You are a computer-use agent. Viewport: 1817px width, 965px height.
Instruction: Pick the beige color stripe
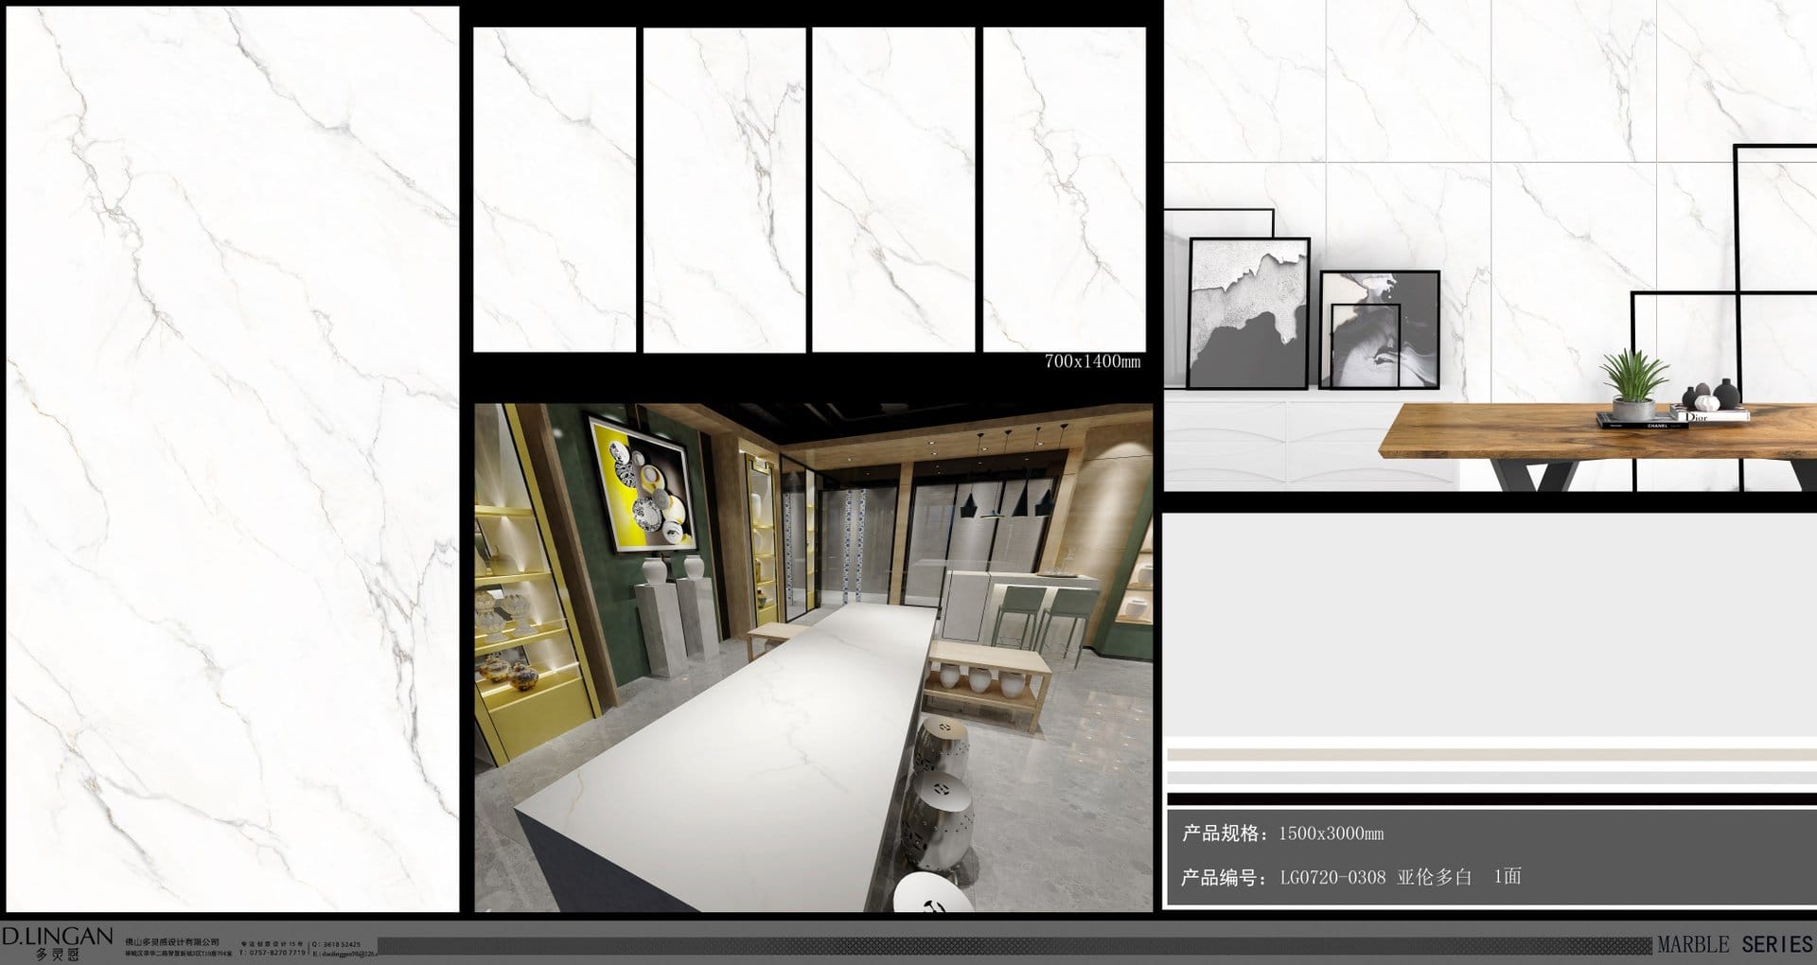click(1490, 755)
